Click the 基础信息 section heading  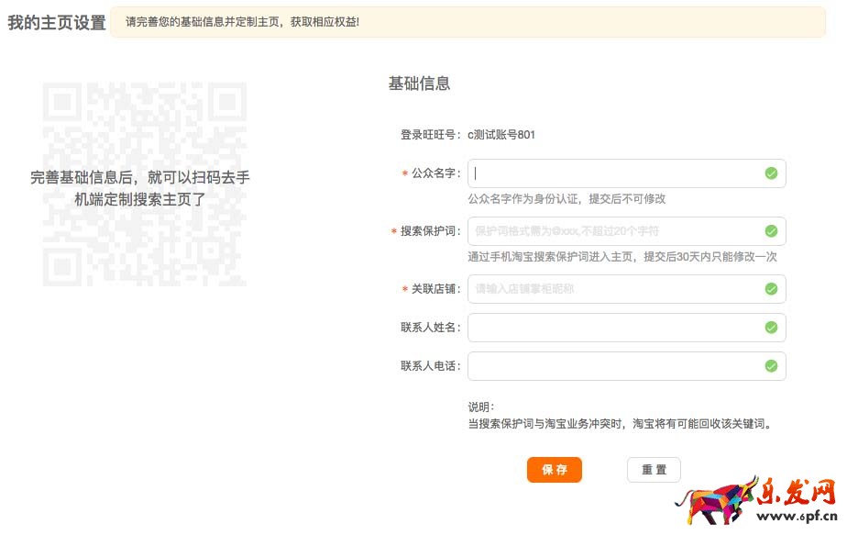pos(419,84)
